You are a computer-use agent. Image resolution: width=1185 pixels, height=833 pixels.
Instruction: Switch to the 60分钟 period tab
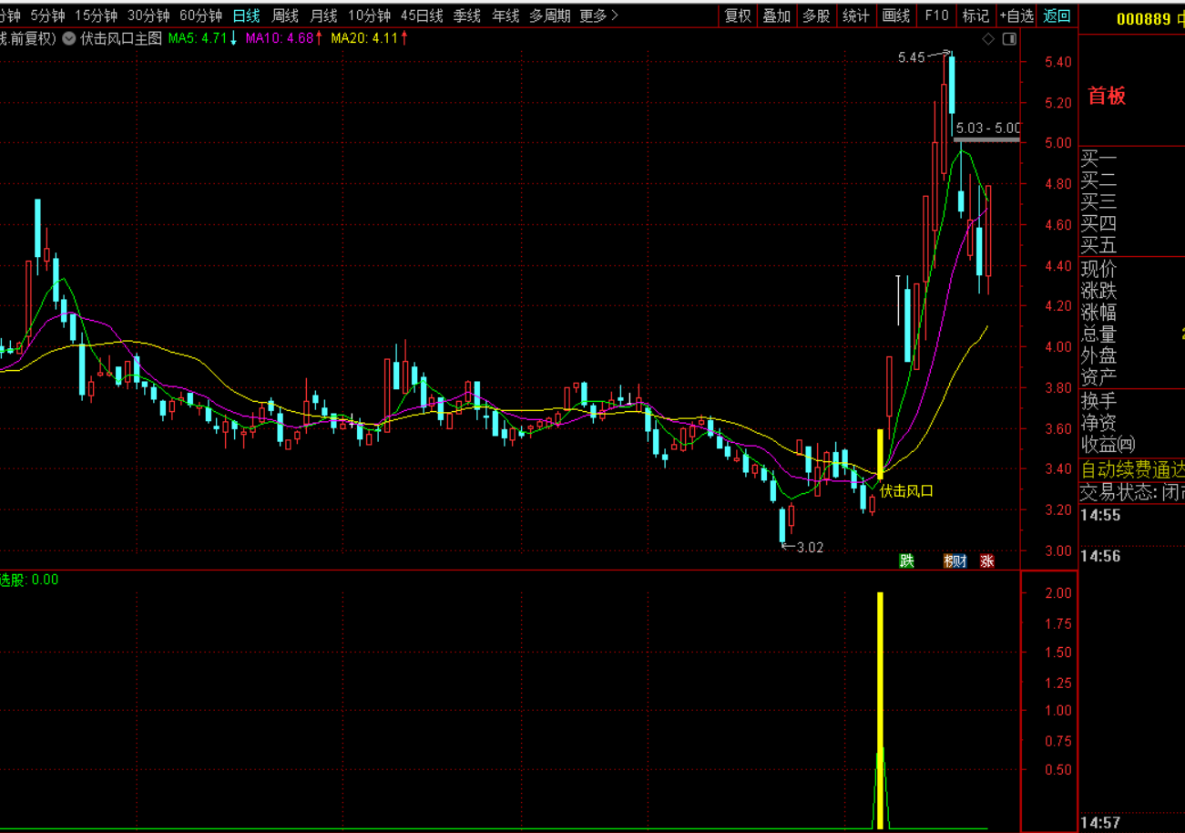click(200, 15)
